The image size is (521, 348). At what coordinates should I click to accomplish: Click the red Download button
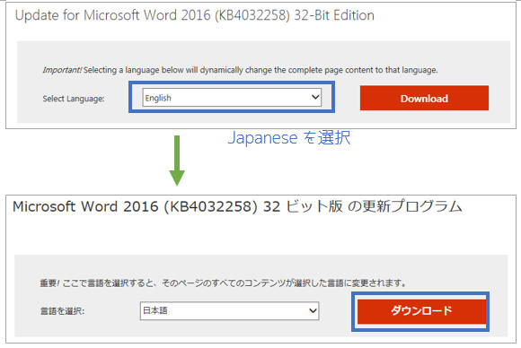click(x=424, y=98)
